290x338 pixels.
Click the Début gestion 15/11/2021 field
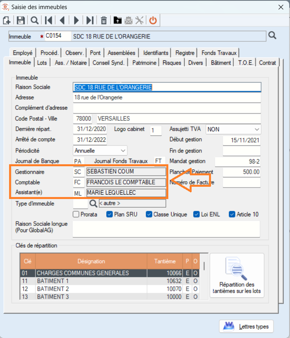coord(241,140)
